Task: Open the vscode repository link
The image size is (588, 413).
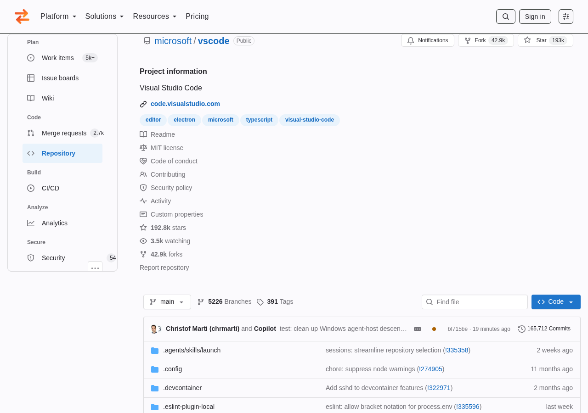Action: coord(214,41)
